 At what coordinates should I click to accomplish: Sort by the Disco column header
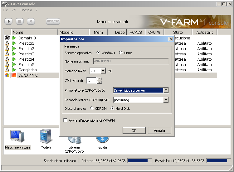(117, 32)
